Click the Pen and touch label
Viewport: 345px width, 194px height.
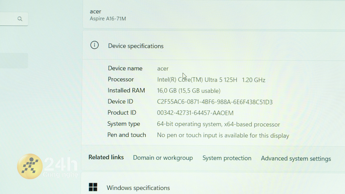(x=127, y=135)
